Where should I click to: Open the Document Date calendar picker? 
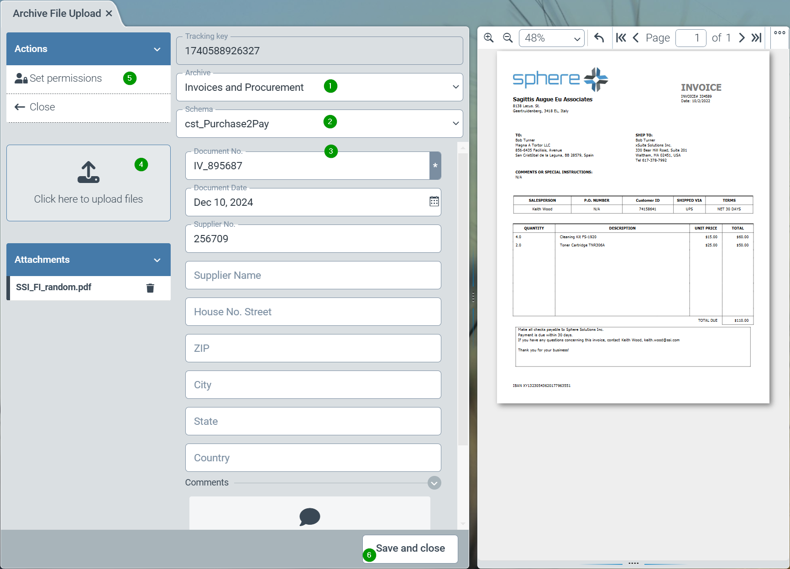(x=434, y=202)
